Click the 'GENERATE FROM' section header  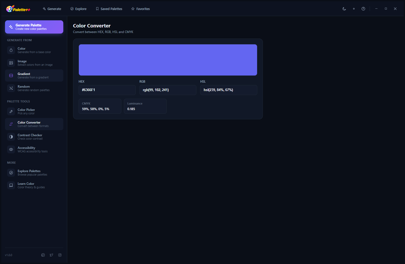point(19,40)
